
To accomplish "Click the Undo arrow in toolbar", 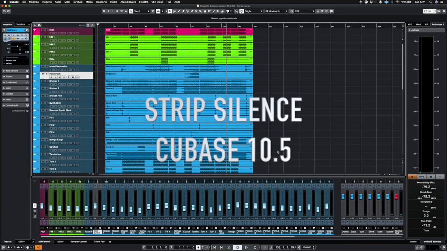I will 4,11.
